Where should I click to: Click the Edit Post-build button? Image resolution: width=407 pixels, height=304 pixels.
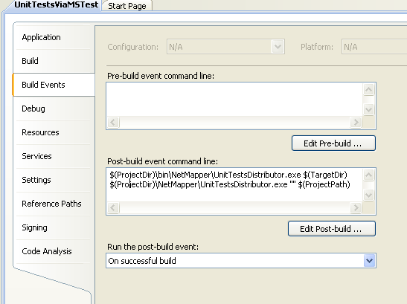(x=332, y=229)
